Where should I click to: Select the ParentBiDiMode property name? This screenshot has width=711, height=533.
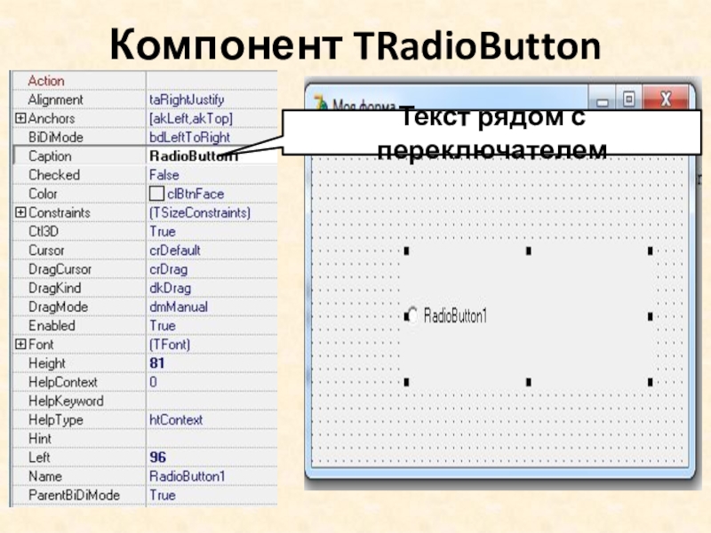[x=75, y=496]
